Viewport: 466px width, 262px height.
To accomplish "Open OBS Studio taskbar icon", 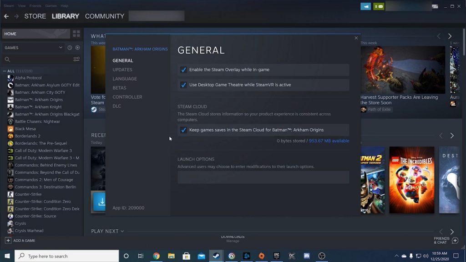I will [322, 256].
